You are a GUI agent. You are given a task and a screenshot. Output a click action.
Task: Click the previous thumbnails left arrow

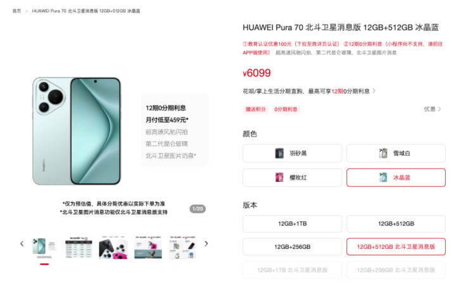click(x=22, y=243)
